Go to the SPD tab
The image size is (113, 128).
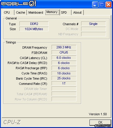tap(65, 12)
